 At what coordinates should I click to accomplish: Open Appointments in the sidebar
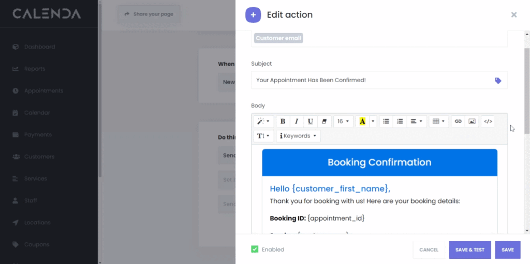43,91
